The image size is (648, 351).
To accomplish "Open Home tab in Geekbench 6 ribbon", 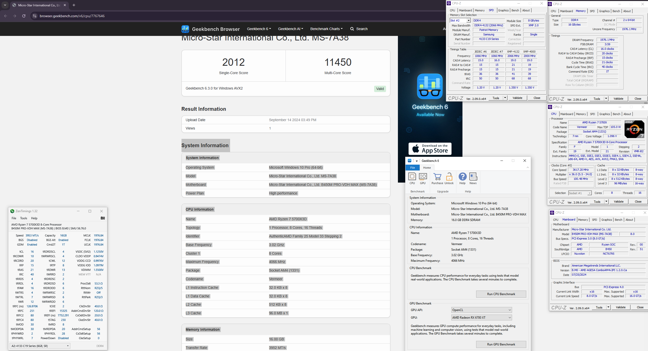I will 427,168.
